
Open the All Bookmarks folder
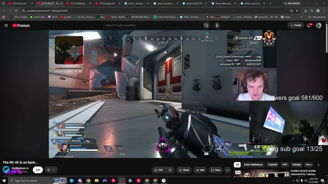(317, 17)
